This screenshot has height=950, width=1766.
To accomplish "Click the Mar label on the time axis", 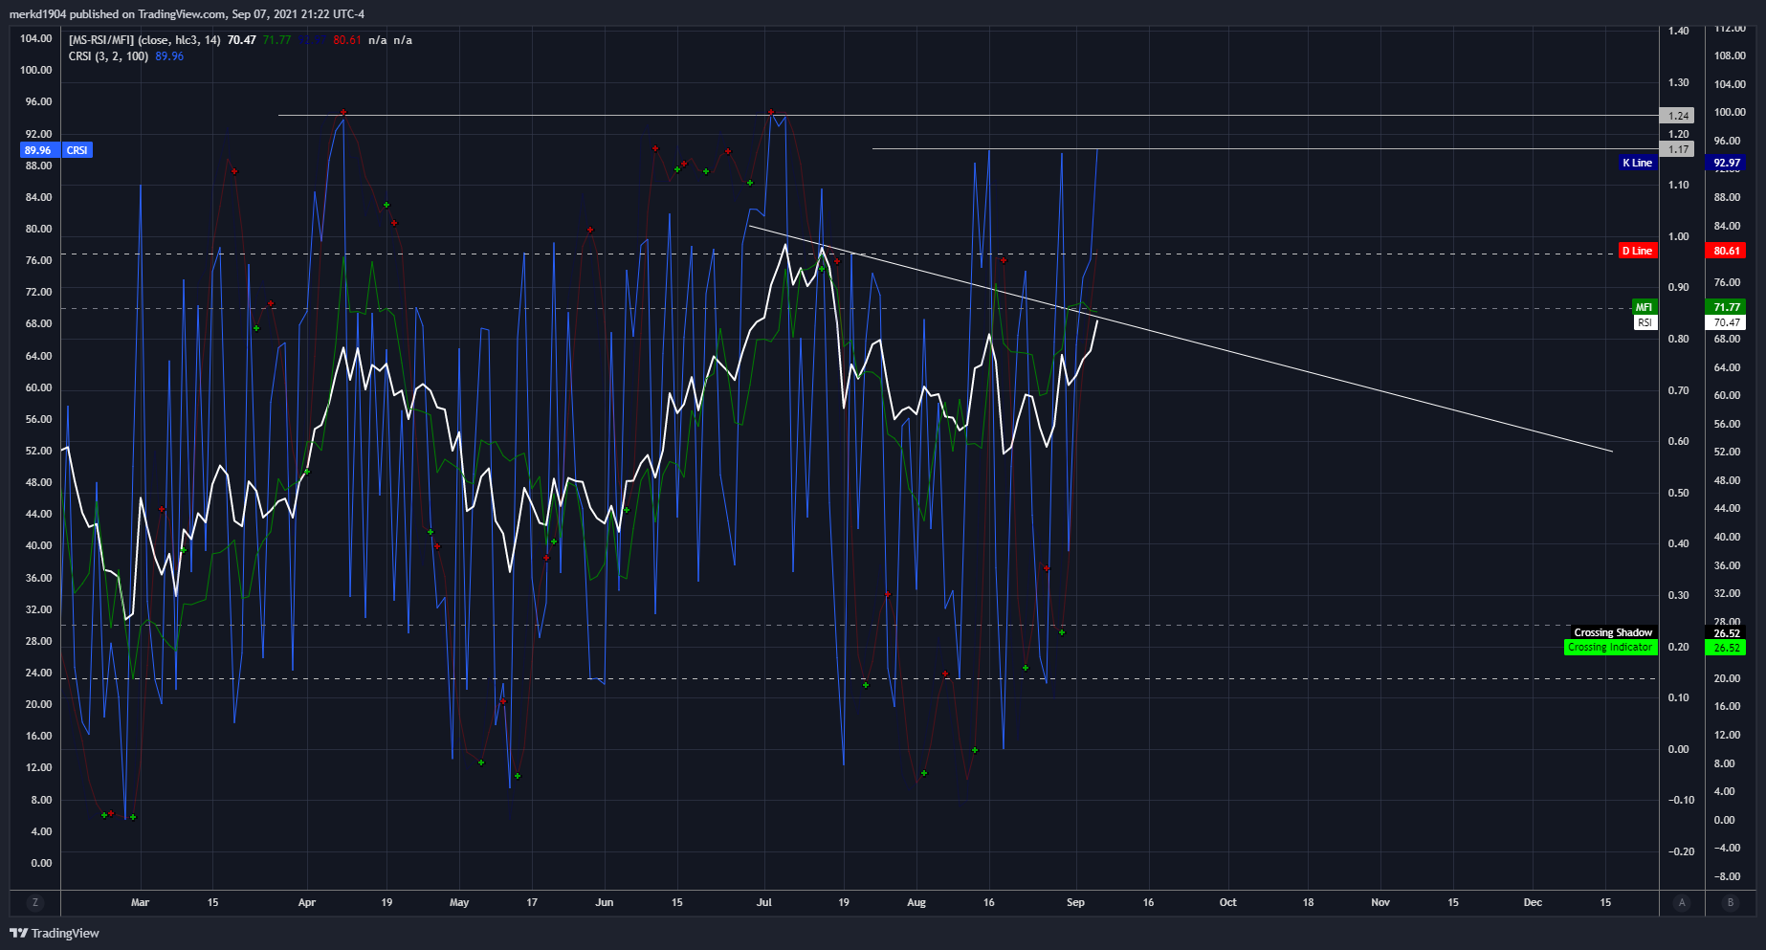I will [140, 902].
